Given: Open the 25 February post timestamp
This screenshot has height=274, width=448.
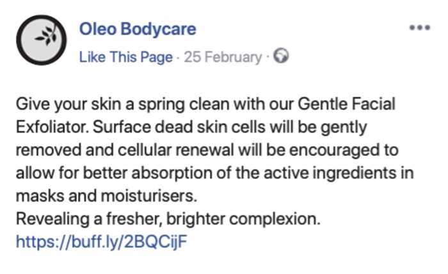Looking at the screenshot, I should point(221,58).
